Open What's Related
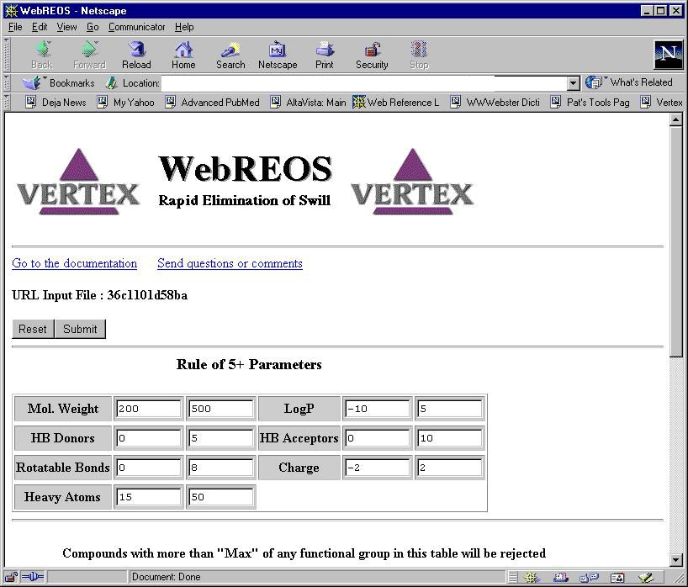The width and height of the screenshot is (688, 587). [629, 82]
